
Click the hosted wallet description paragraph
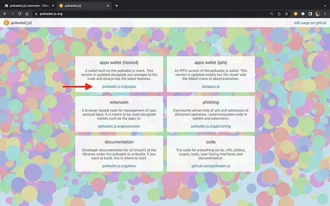(x=119, y=75)
